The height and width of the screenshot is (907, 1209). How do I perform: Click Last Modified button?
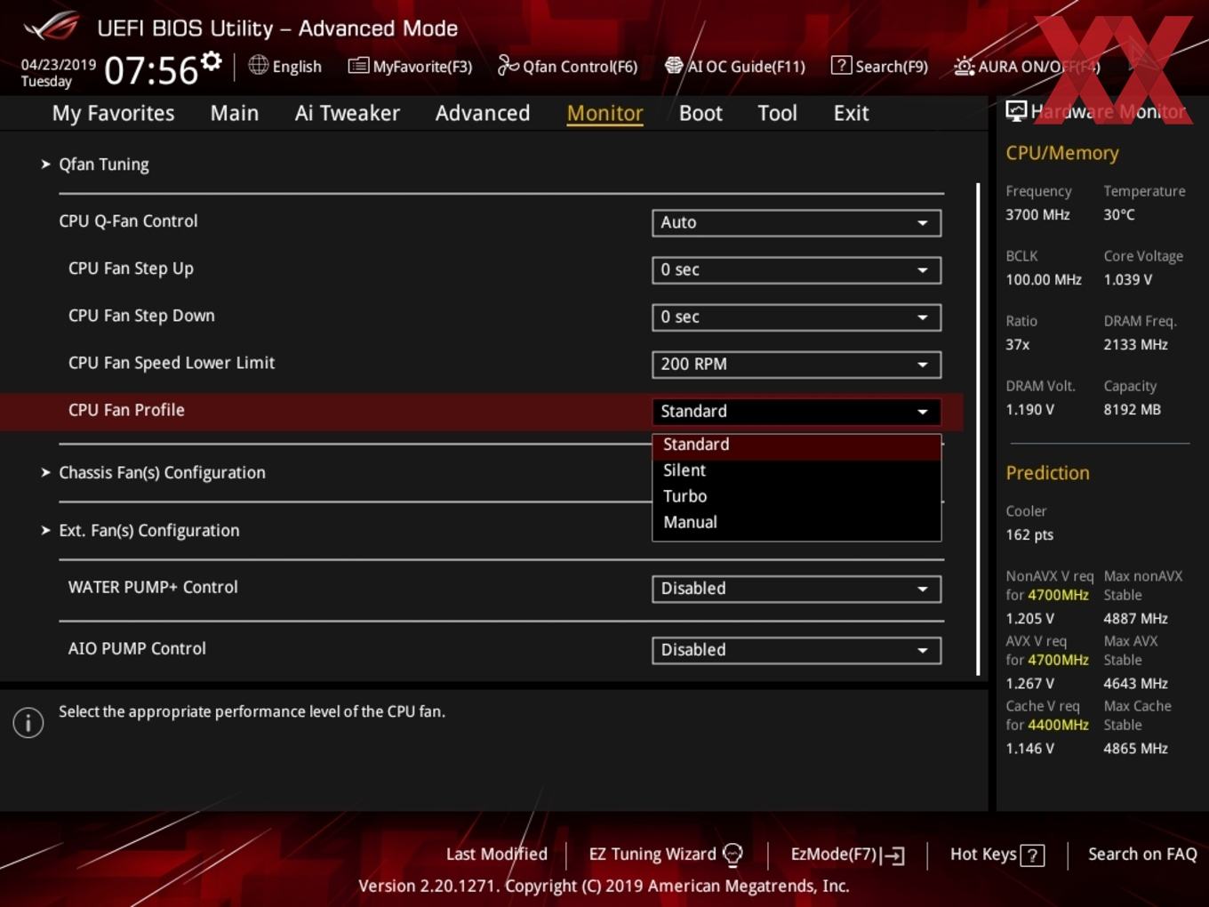tap(496, 855)
